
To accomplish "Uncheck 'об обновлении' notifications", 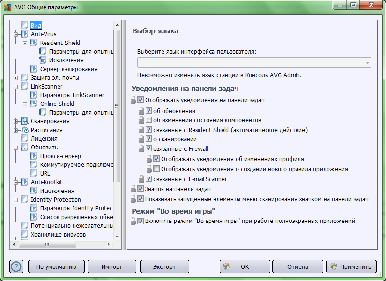I will pos(148,110).
